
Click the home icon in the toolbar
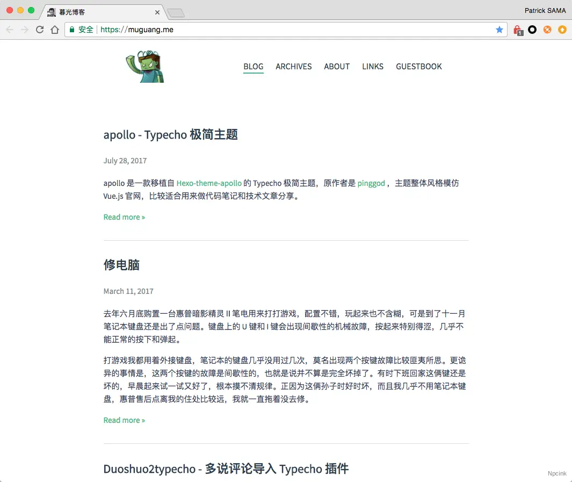(x=55, y=30)
